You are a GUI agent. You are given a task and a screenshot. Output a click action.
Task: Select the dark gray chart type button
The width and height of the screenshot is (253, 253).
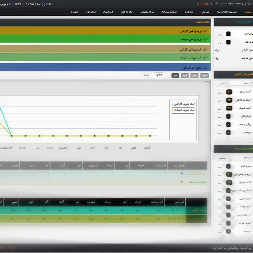(175, 75)
